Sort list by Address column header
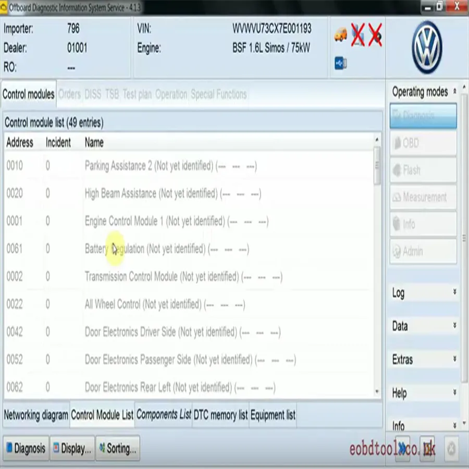The width and height of the screenshot is (469, 469). point(20,142)
